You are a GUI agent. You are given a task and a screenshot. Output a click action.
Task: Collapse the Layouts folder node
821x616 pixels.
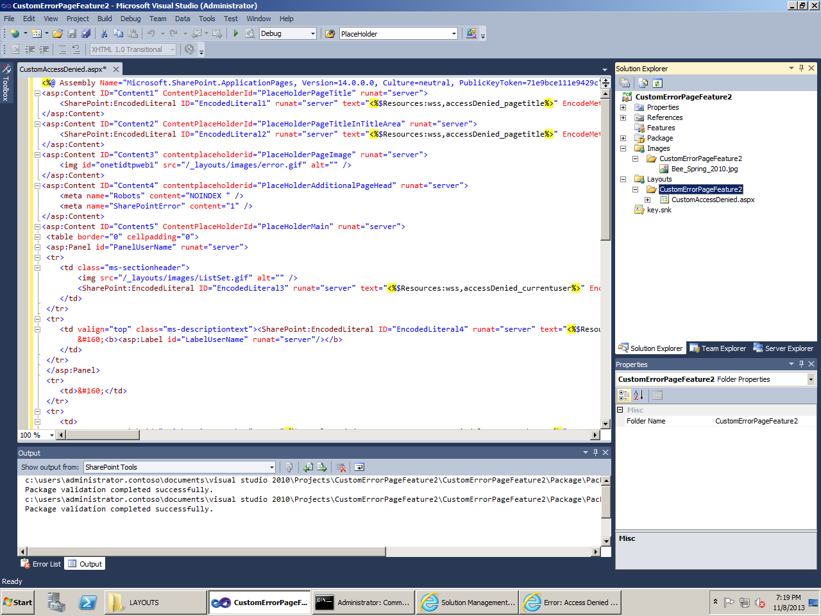pyautogui.click(x=623, y=179)
